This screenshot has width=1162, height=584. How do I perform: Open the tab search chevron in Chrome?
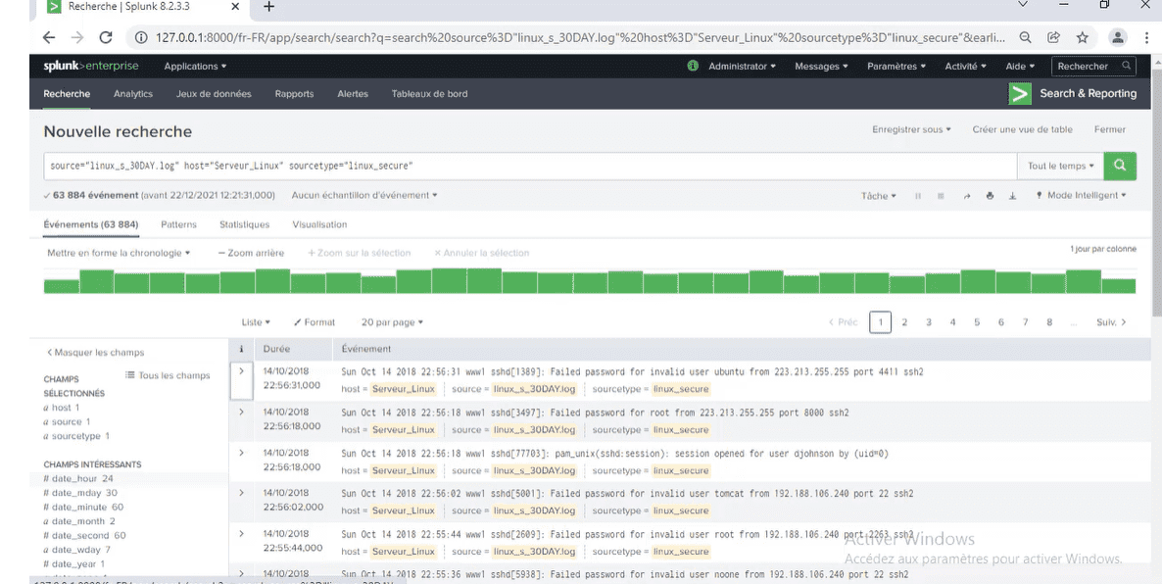(1024, 5)
